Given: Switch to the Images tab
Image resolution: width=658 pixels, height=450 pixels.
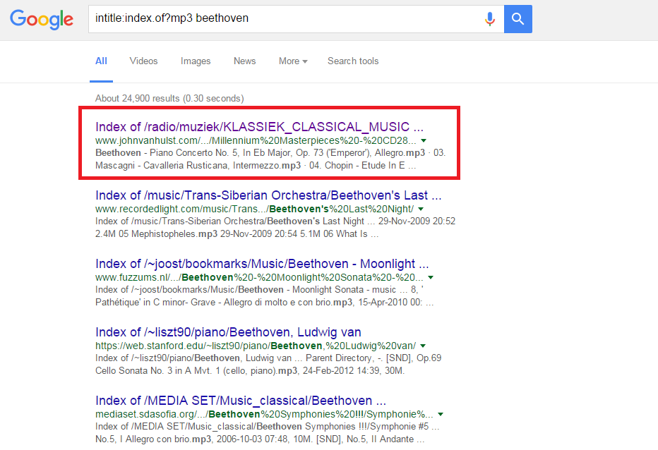Looking at the screenshot, I should 196,61.
